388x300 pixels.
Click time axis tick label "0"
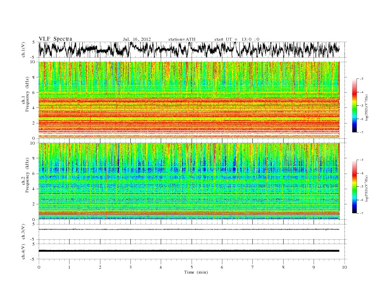point(39,267)
